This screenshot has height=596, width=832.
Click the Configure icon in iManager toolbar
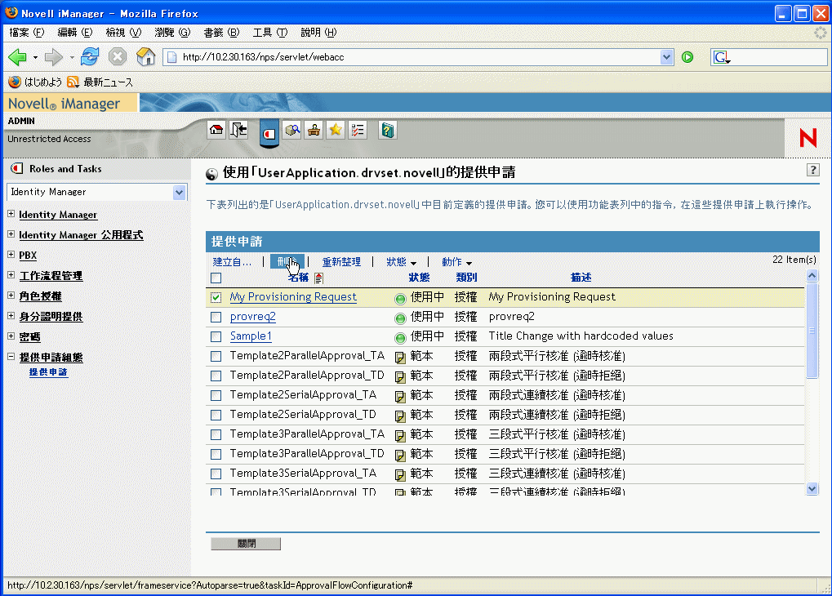coord(314,130)
